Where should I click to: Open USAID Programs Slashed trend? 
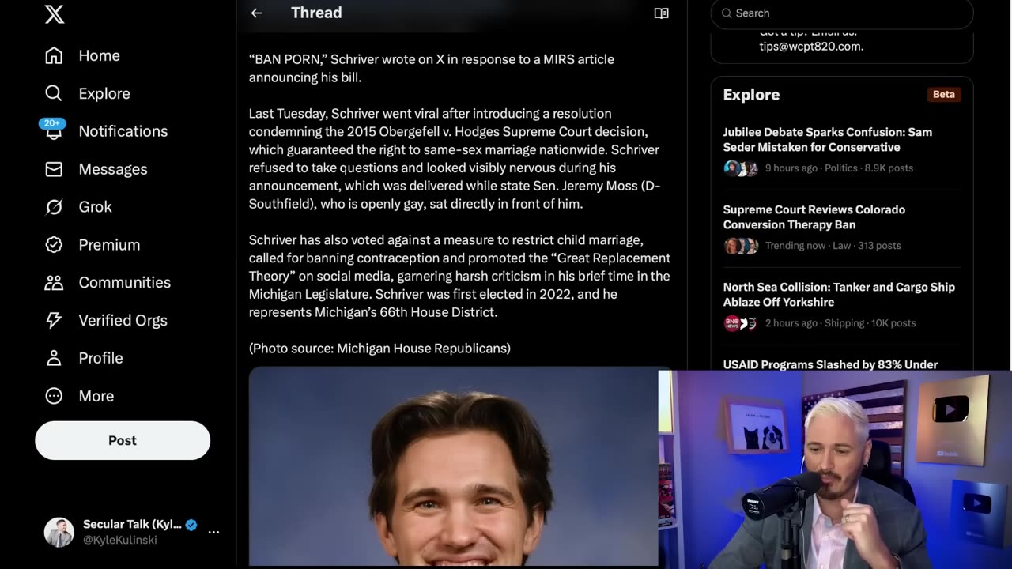(x=830, y=364)
